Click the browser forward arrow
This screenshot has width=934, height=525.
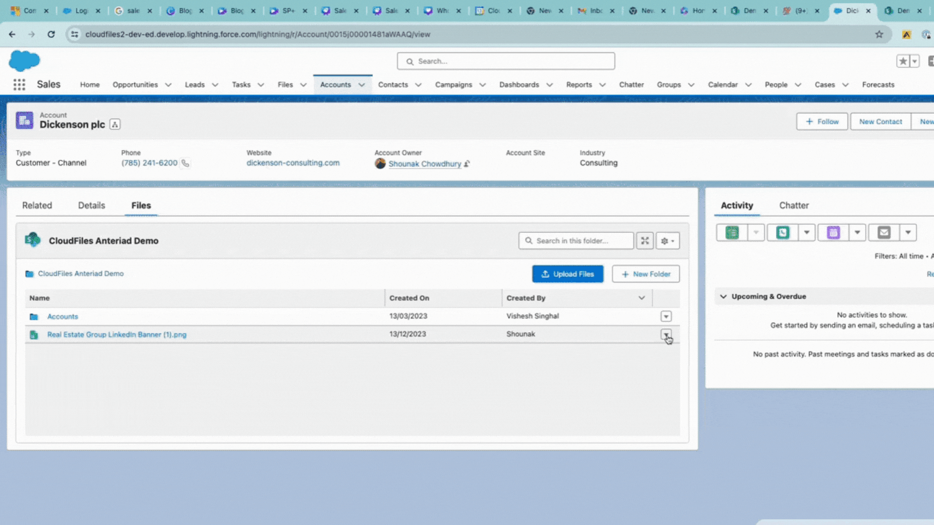[32, 34]
